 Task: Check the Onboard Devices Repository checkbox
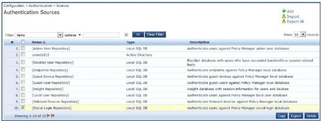(23, 101)
